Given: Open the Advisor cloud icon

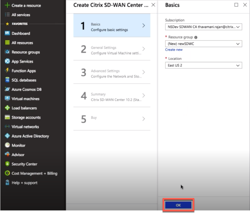Looking at the screenshot, I should 7,154.
